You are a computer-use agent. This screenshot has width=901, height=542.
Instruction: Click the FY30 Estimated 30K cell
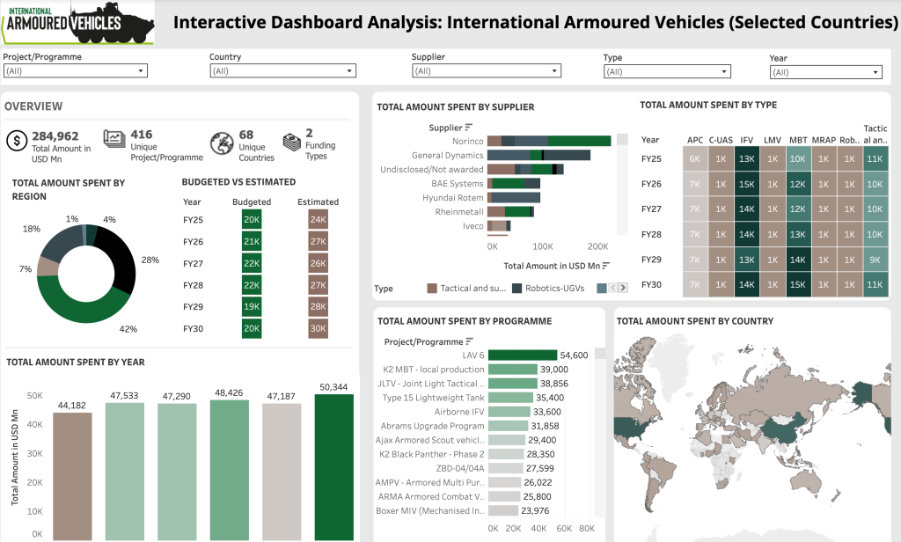tap(319, 328)
